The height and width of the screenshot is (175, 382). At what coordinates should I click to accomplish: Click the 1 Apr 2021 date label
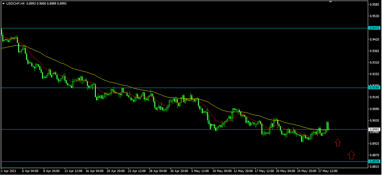tap(9, 171)
